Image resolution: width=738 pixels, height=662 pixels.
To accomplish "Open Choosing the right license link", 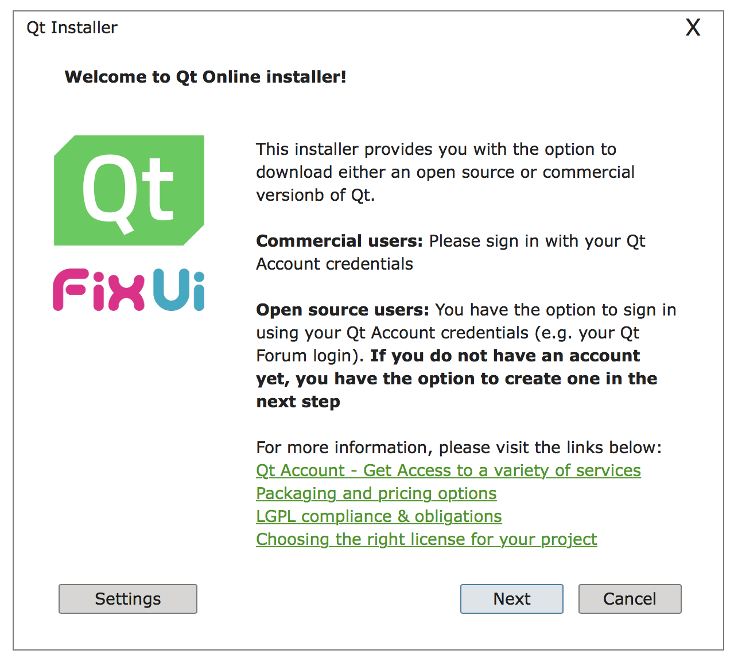I will click(x=426, y=539).
